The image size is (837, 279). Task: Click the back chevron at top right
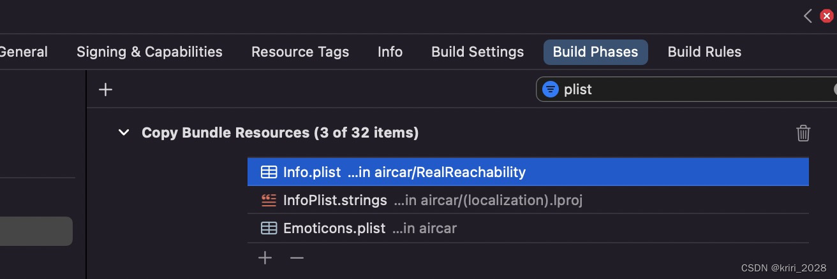point(808,17)
